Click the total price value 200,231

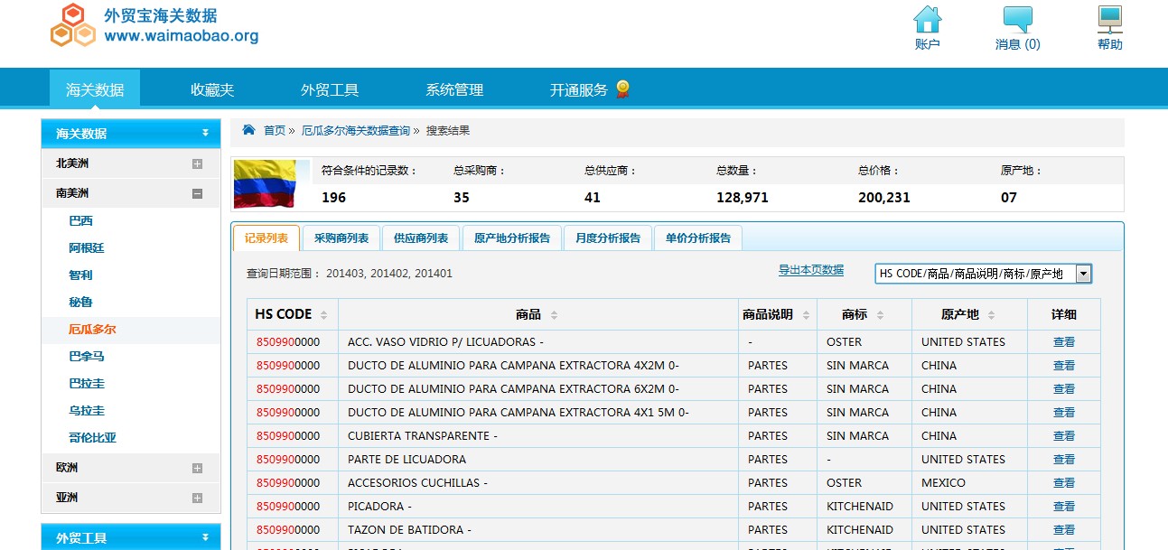coord(884,197)
